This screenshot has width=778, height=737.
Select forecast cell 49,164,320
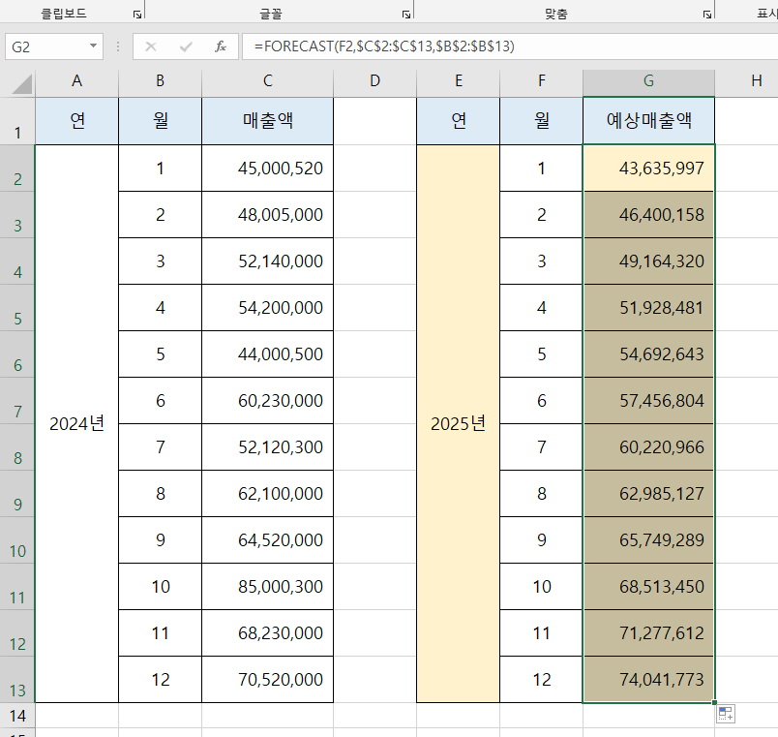pos(649,261)
